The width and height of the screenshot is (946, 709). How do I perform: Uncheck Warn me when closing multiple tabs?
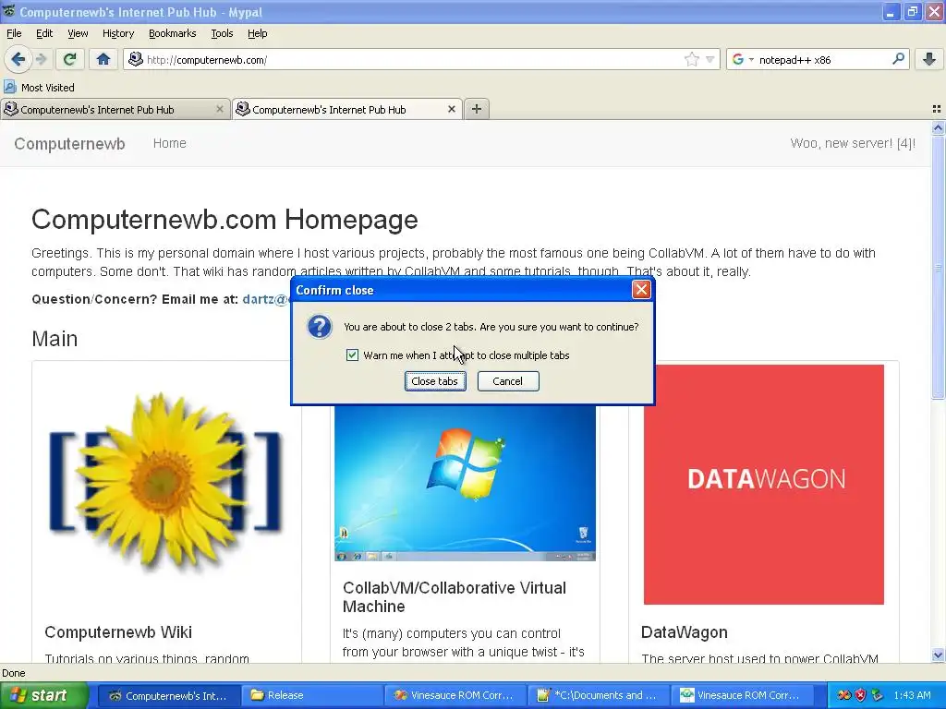tap(352, 355)
